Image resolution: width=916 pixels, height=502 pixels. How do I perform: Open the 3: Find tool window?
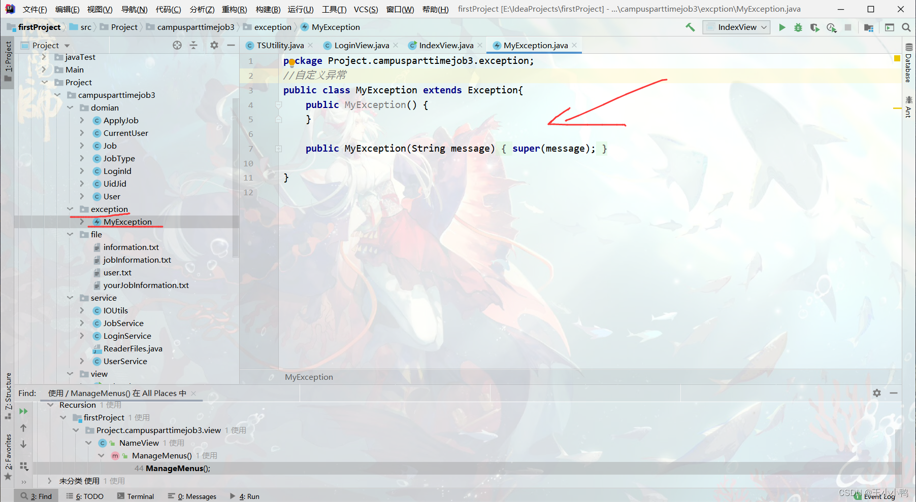[37, 496]
